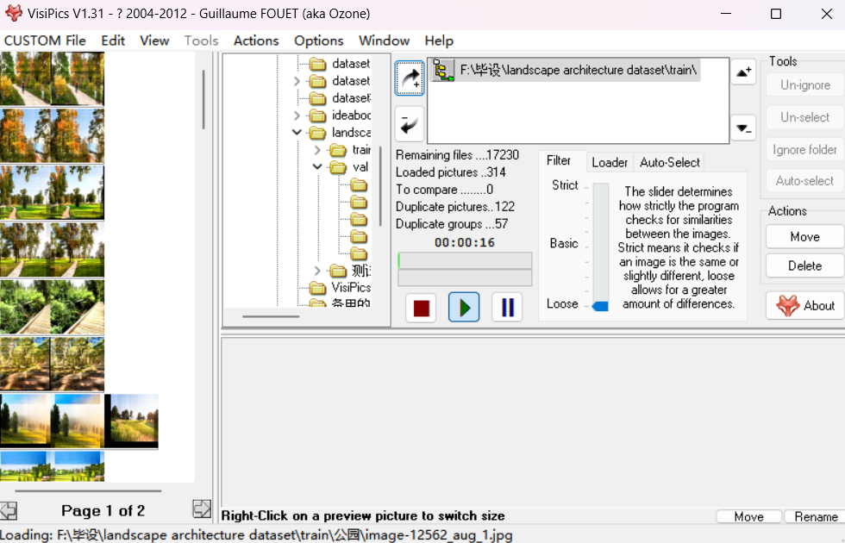Click the filter slider handle at Loose

pos(600,306)
